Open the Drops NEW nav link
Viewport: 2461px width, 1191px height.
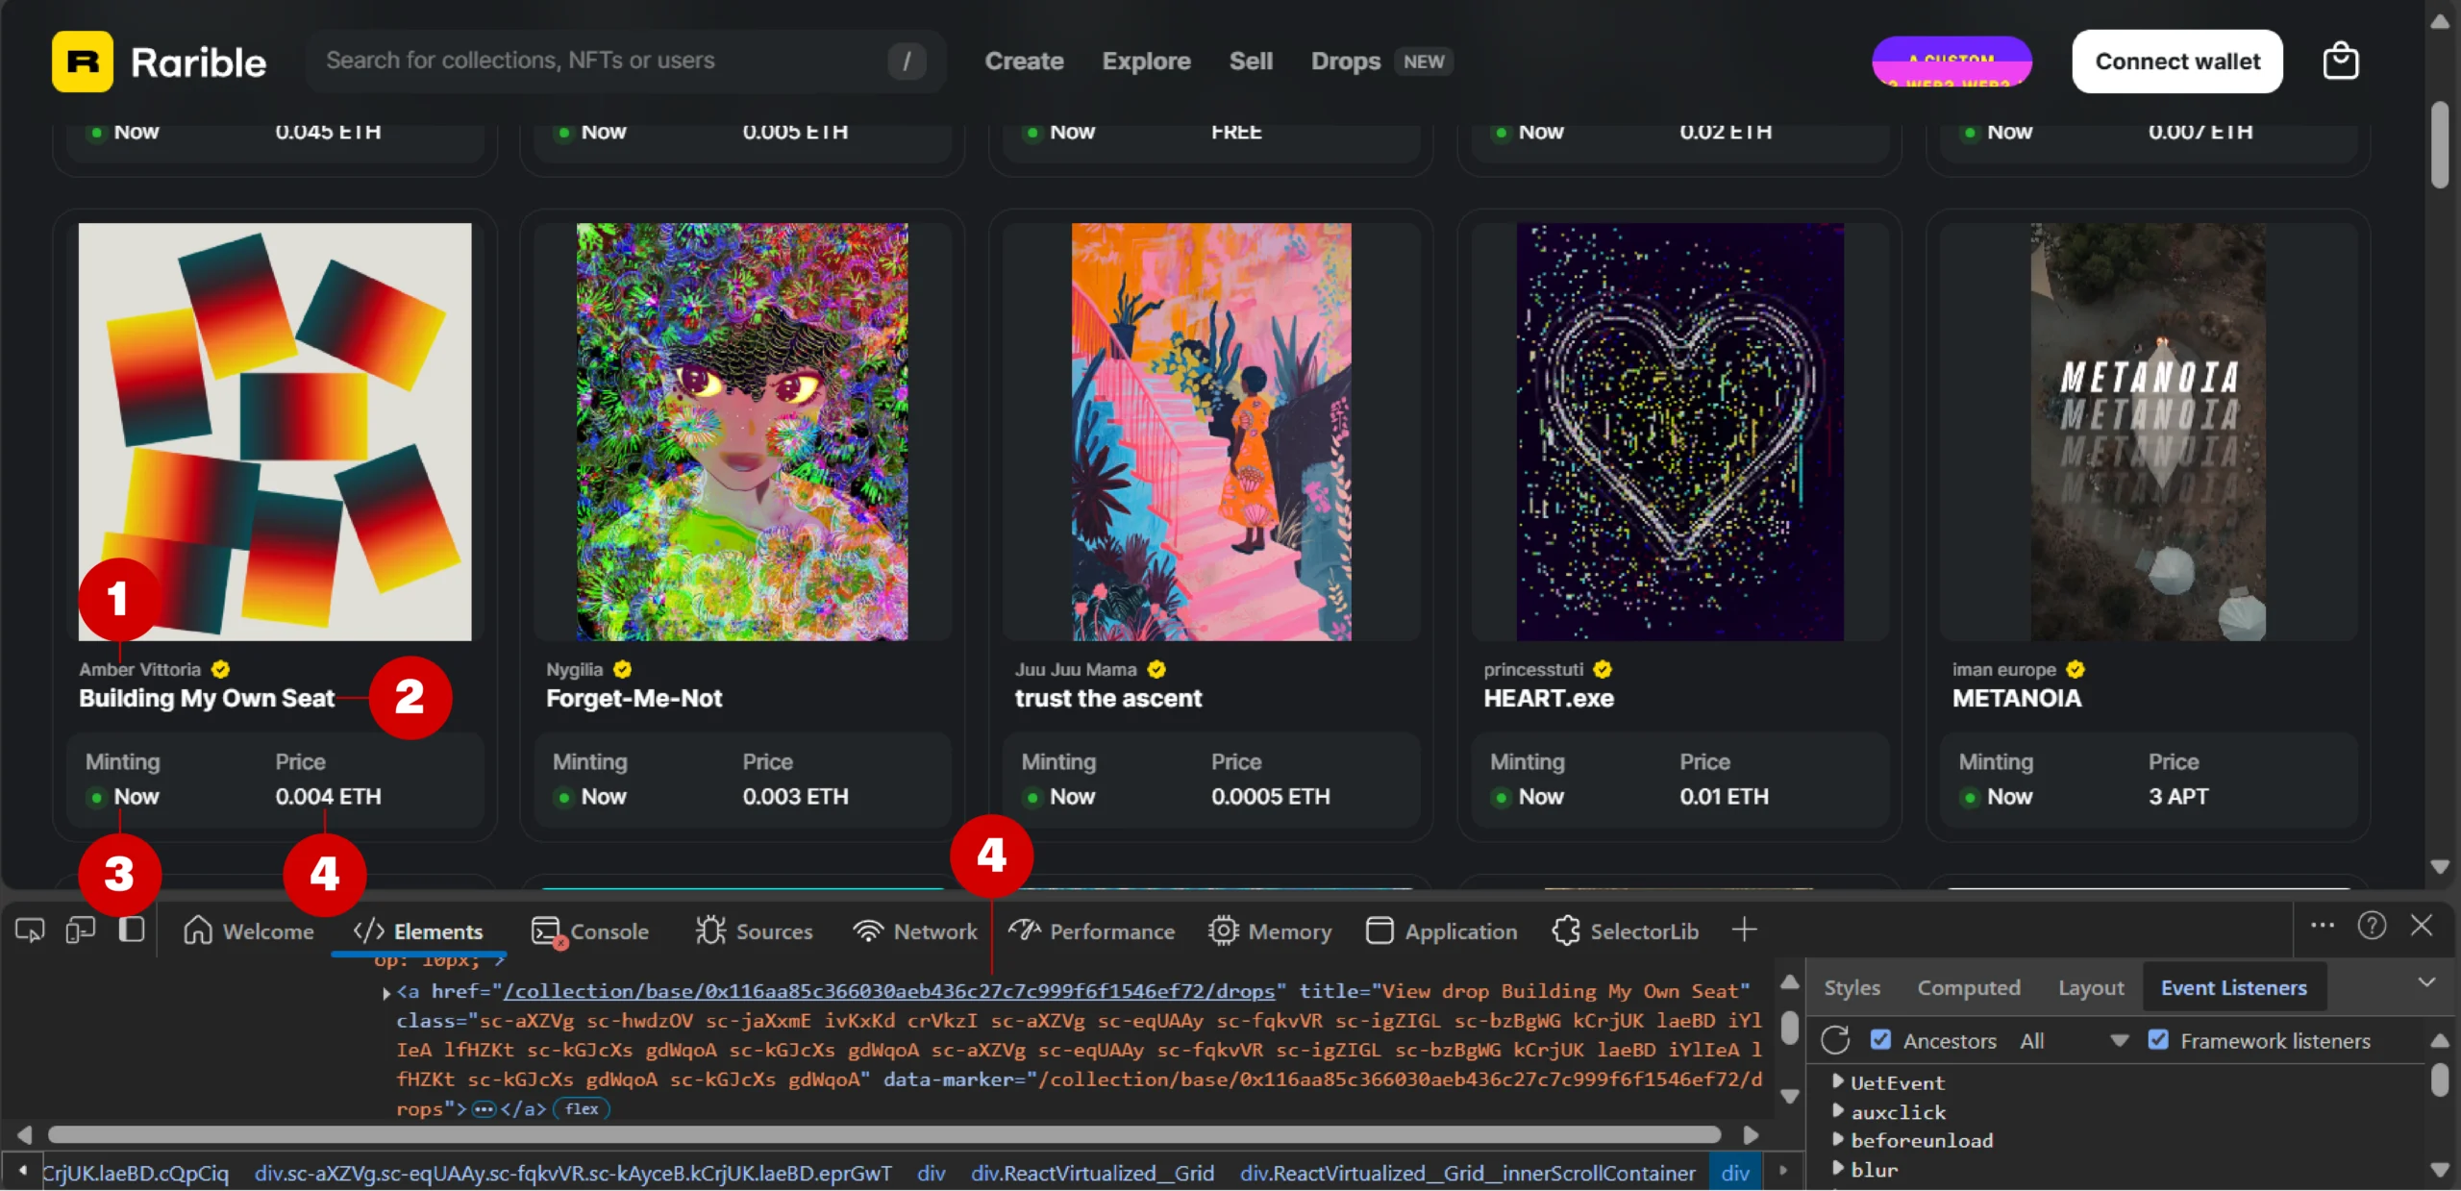[x=1381, y=62]
